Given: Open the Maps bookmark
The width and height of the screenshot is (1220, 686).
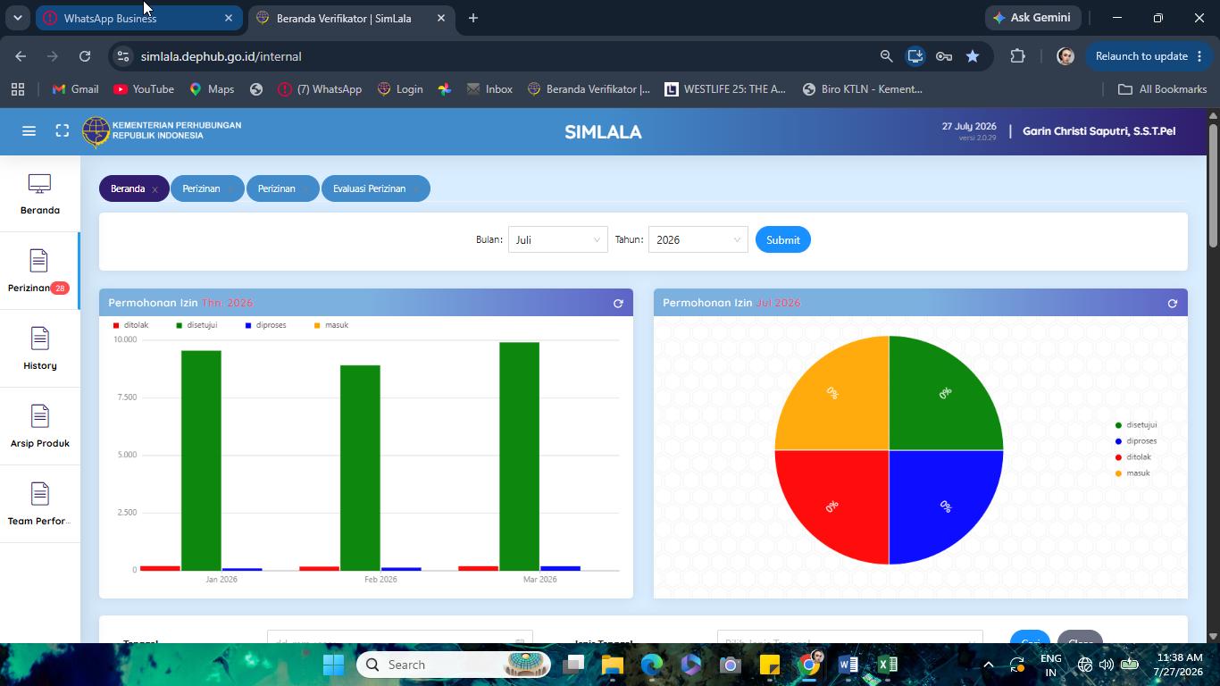Looking at the screenshot, I should pyautogui.click(x=212, y=89).
